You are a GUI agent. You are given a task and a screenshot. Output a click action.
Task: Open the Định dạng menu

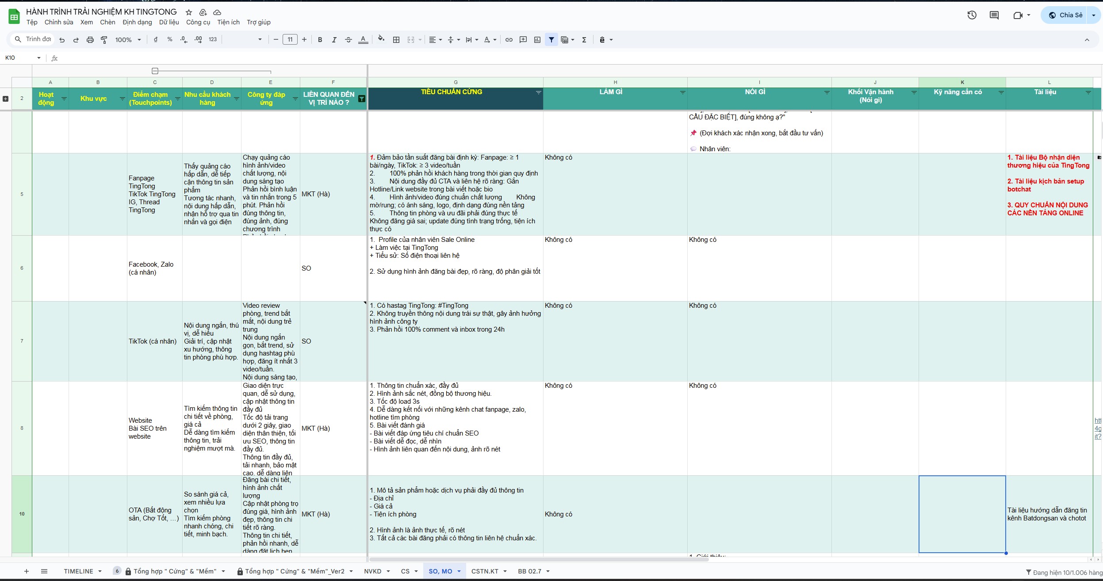(x=137, y=22)
